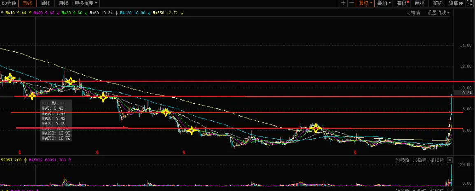Click the yellow arrow after volume 52057.200
The image size is (475, 191).
coord(26,160)
